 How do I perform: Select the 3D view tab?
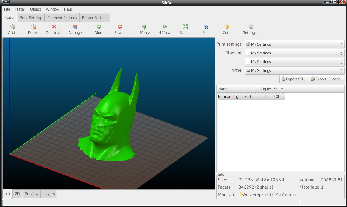coord(7,194)
